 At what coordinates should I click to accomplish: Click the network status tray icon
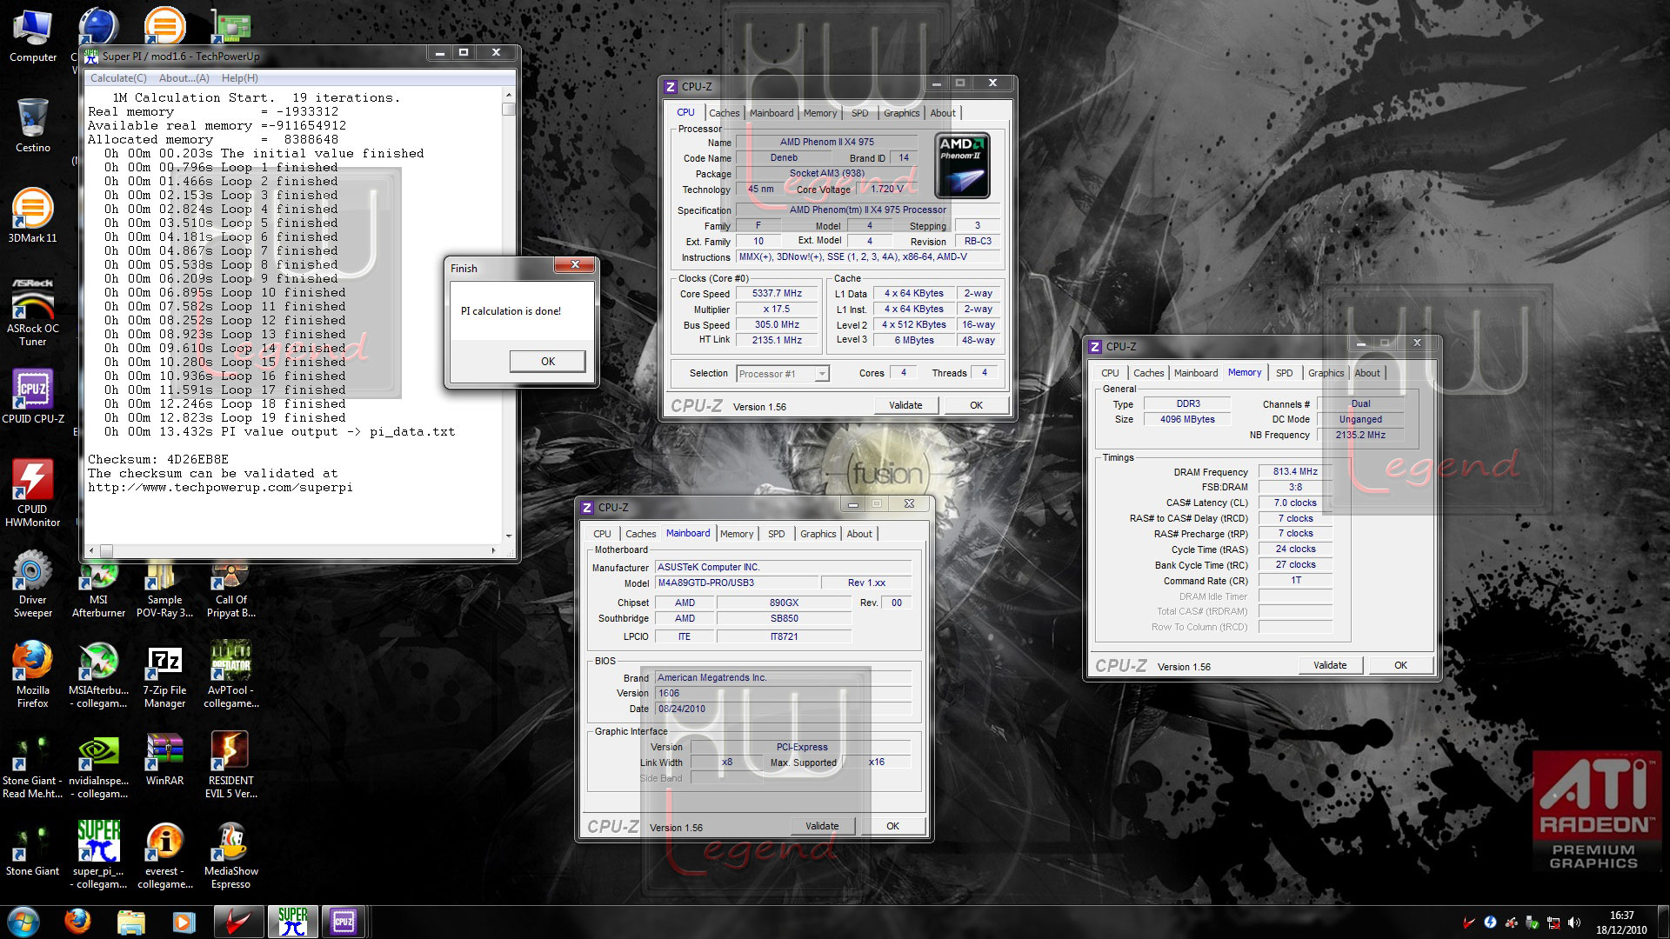coord(1553,922)
